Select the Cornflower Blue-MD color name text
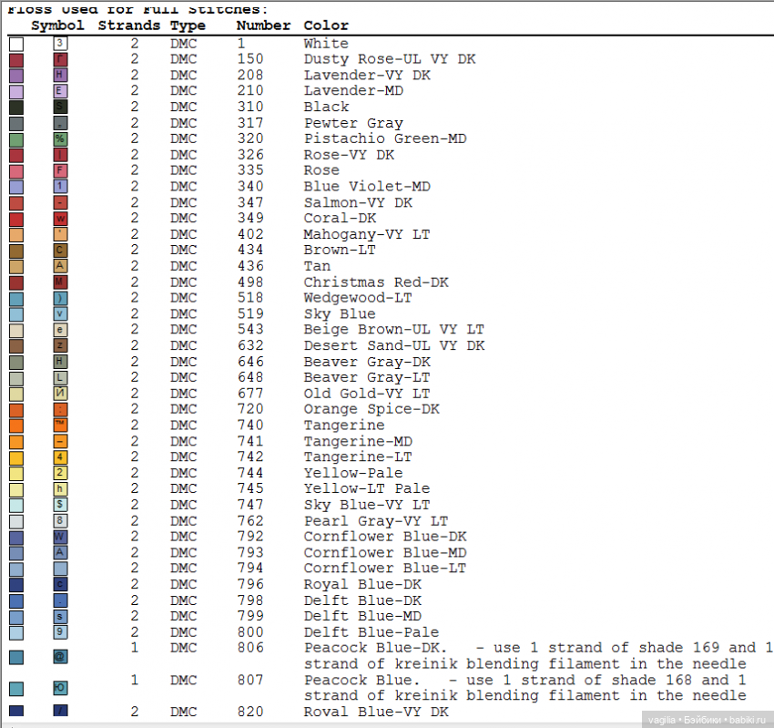 tap(384, 553)
